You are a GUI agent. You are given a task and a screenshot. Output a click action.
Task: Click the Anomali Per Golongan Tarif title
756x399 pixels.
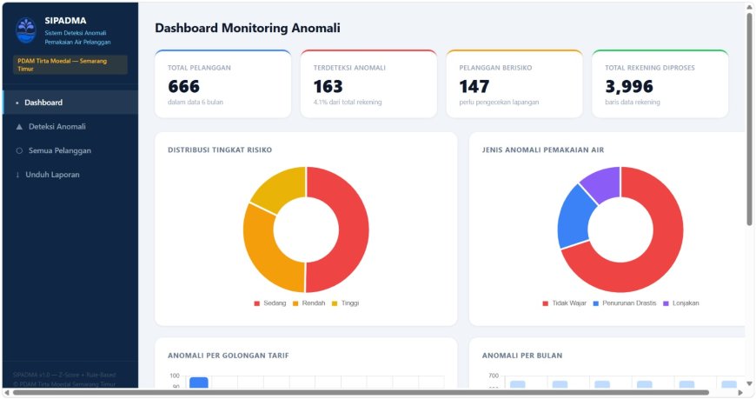tap(228, 356)
